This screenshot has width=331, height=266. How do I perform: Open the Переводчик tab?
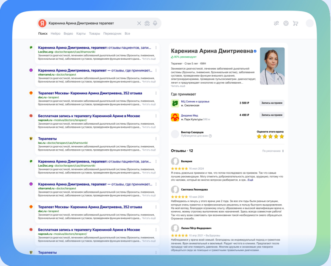[x=112, y=33]
